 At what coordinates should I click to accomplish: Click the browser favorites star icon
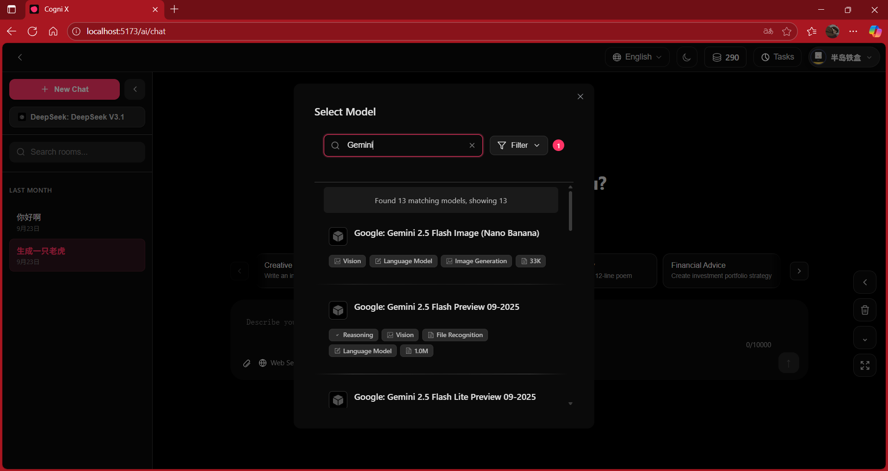[x=786, y=31]
